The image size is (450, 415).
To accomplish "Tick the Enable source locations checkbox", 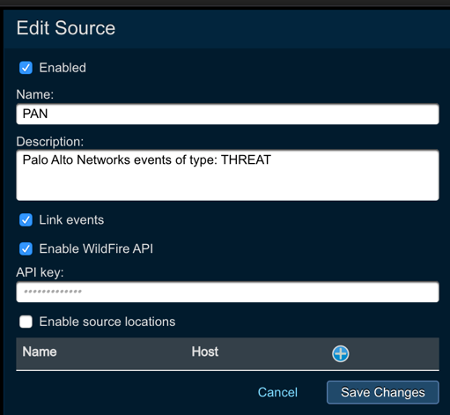I will tap(26, 322).
